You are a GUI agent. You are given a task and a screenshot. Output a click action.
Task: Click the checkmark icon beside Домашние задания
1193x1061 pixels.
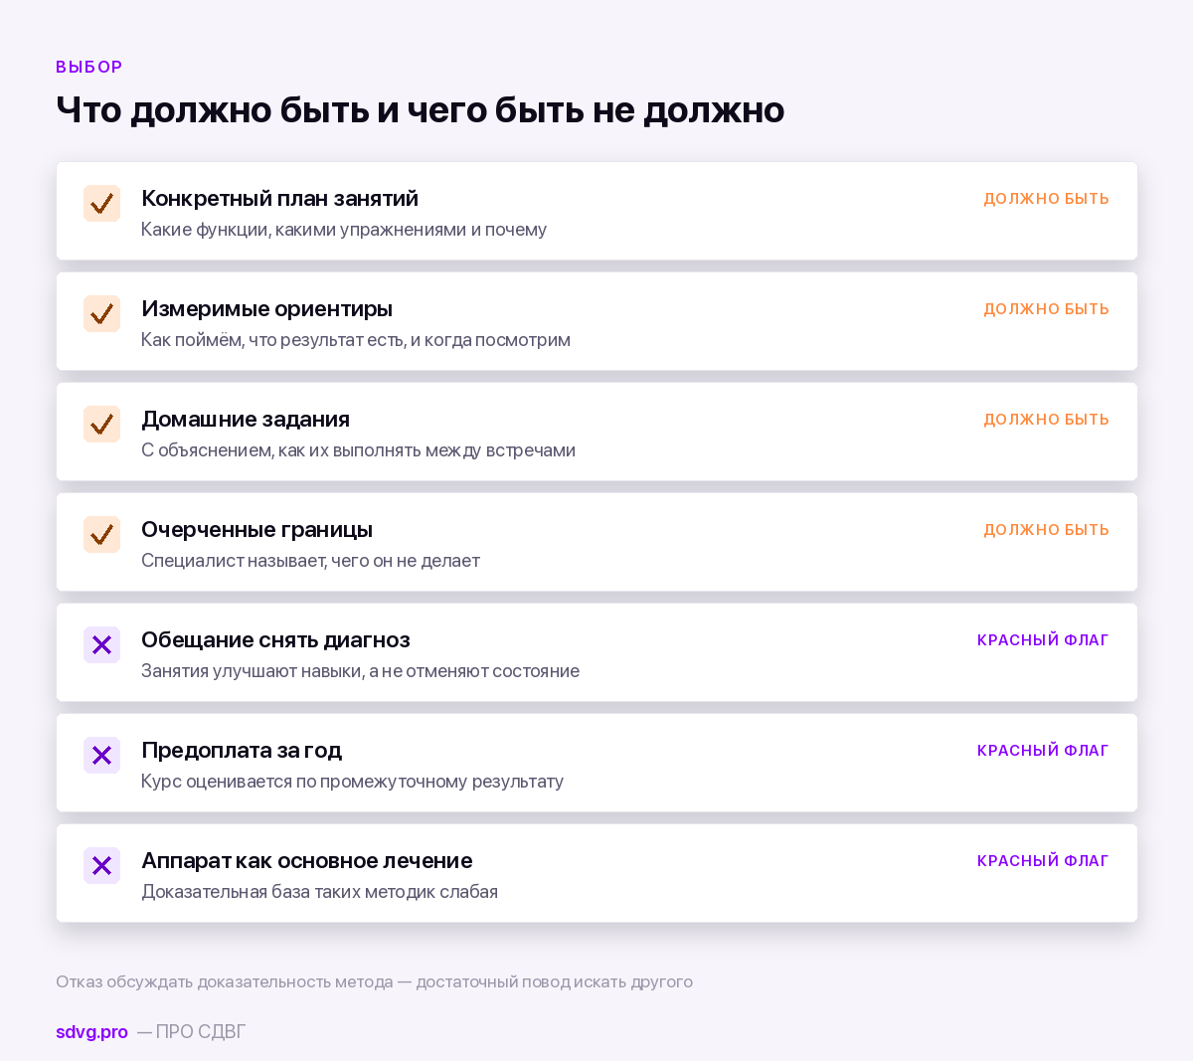click(101, 425)
